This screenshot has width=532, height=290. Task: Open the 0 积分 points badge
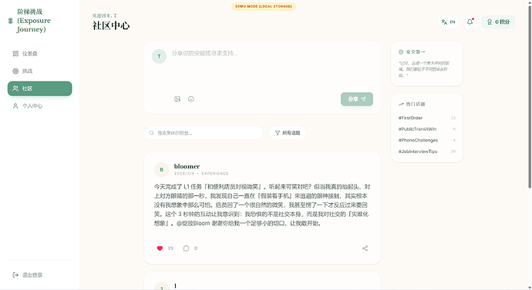click(498, 22)
